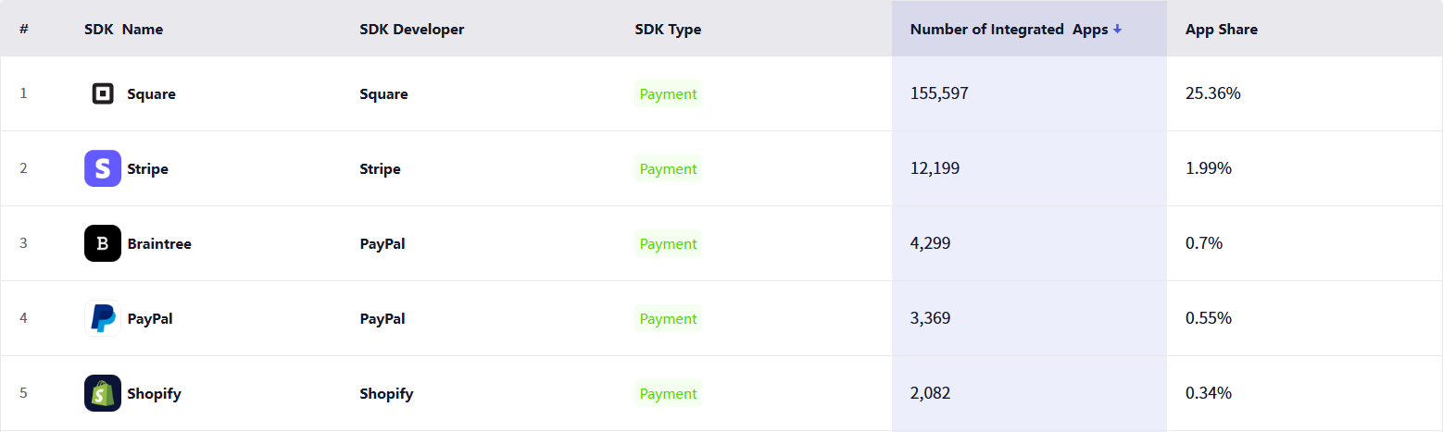1443x432 pixels.
Task: Select the value 155,597
Action: tap(939, 93)
